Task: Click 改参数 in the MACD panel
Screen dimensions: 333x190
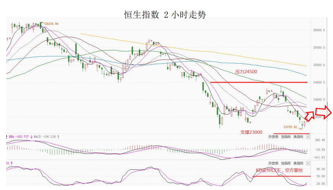Action: click(x=273, y=137)
